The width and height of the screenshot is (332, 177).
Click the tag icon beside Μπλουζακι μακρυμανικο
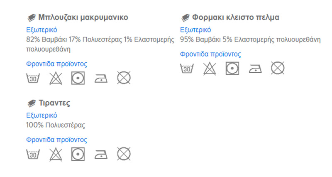coord(32,18)
